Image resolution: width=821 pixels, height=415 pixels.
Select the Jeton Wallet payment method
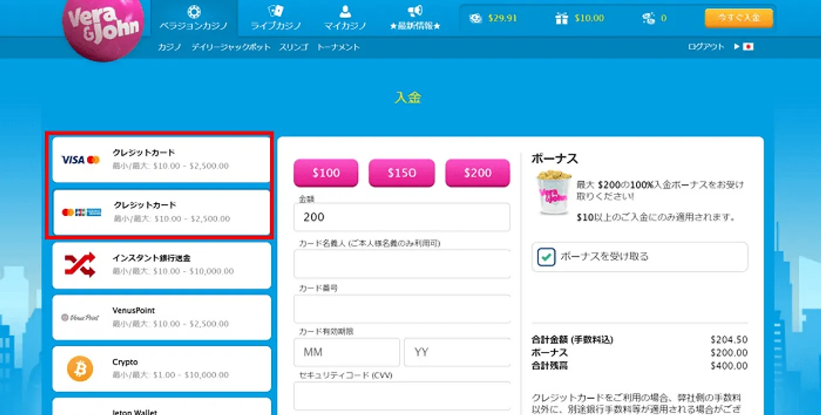click(x=162, y=407)
